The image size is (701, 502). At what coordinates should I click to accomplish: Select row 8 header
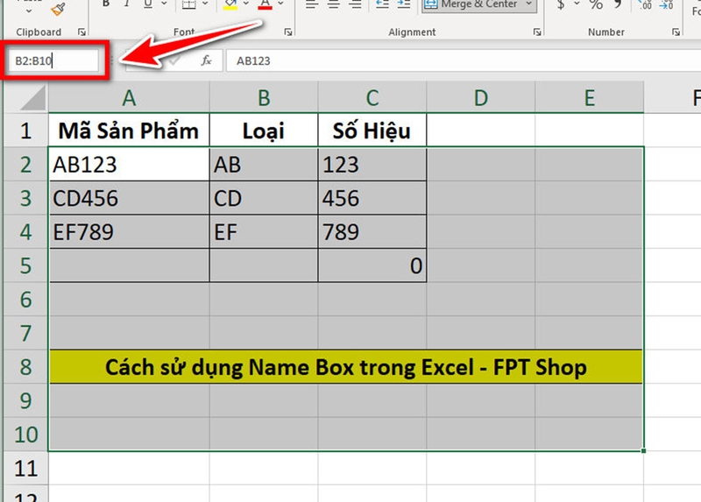click(26, 366)
